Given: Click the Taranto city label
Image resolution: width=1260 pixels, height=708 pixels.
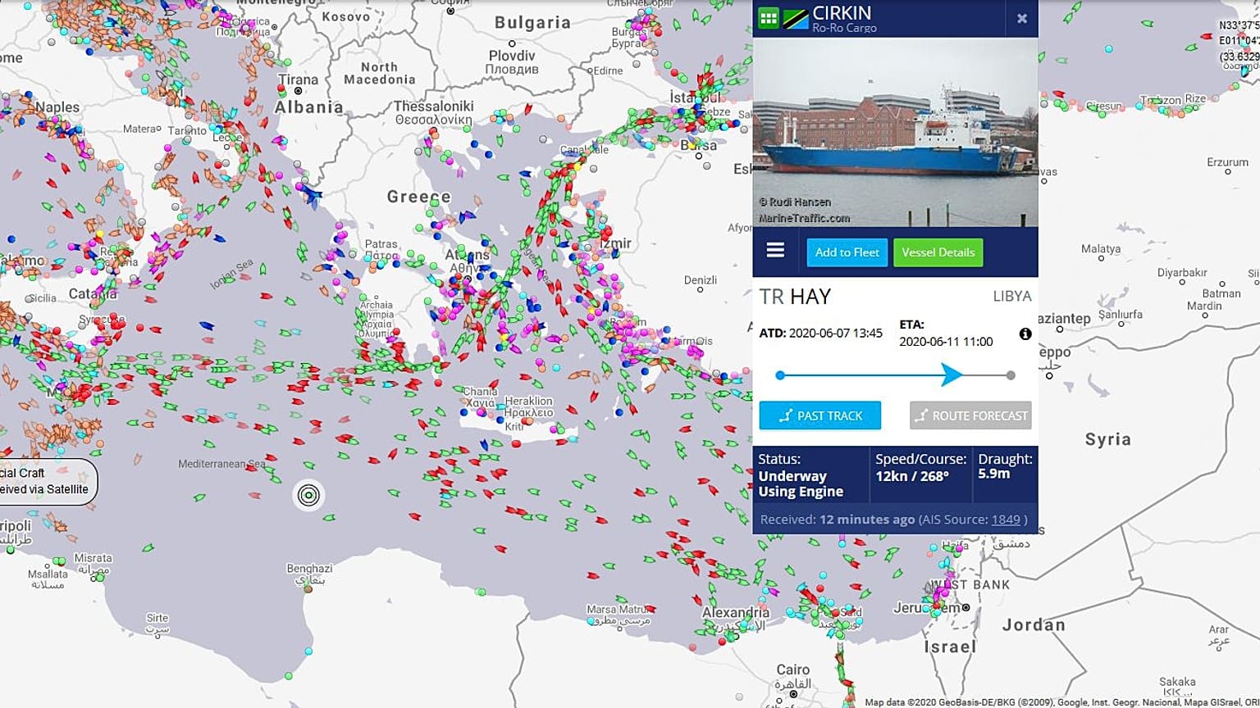Looking at the screenshot, I should tap(187, 130).
